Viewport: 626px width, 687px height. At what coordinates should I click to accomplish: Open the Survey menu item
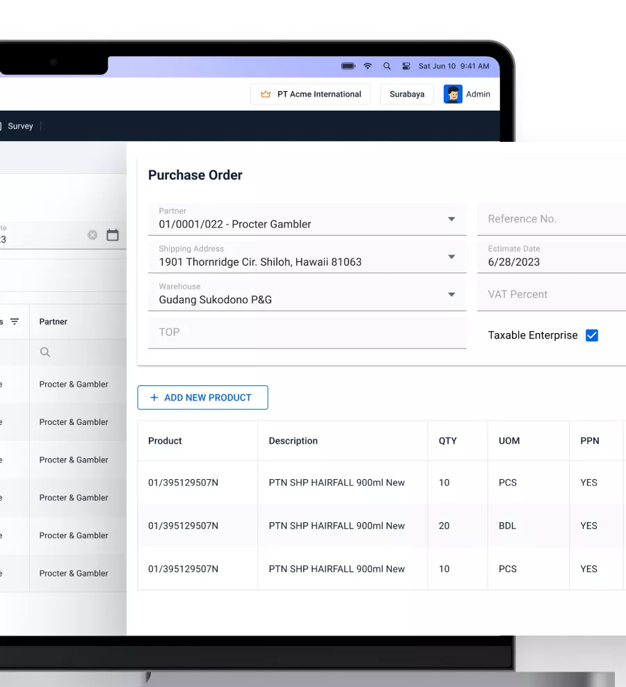coord(20,126)
